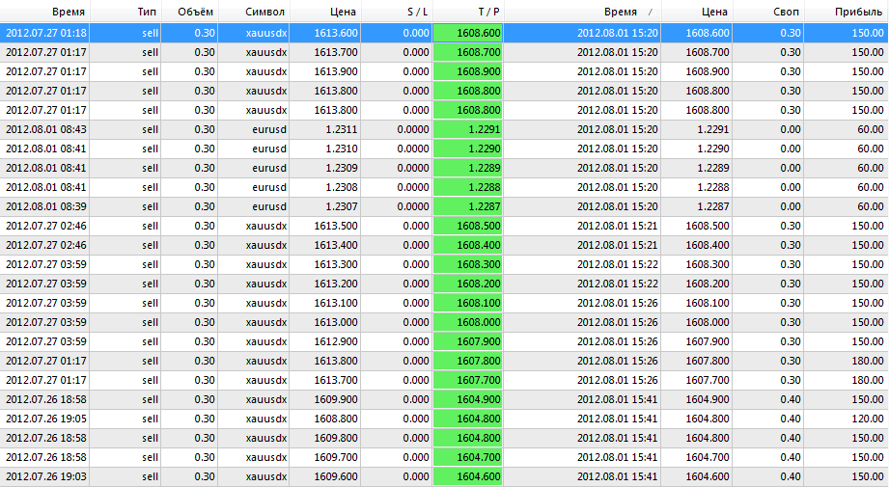The width and height of the screenshot is (889, 487).
Task: Click green T / P cell 1608.200
Action: pos(468,284)
